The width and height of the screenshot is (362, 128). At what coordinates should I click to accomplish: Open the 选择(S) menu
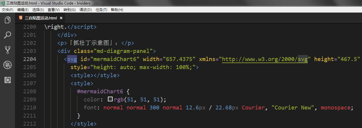[x=38, y=10]
